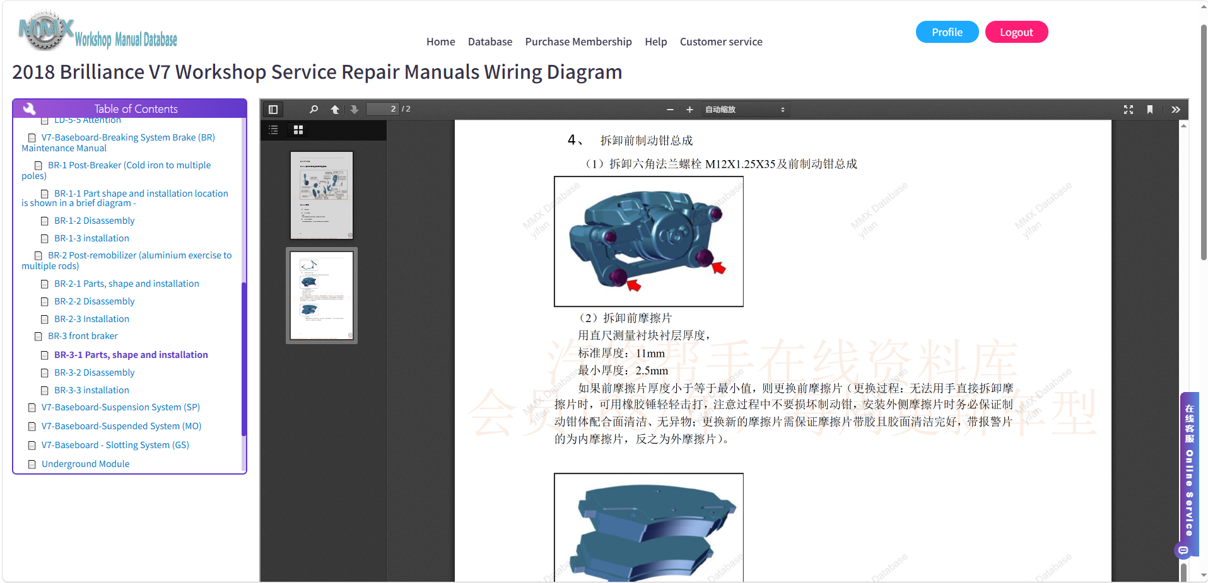Click the PDF viewer scroll-up arrow

pyautogui.click(x=1183, y=125)
